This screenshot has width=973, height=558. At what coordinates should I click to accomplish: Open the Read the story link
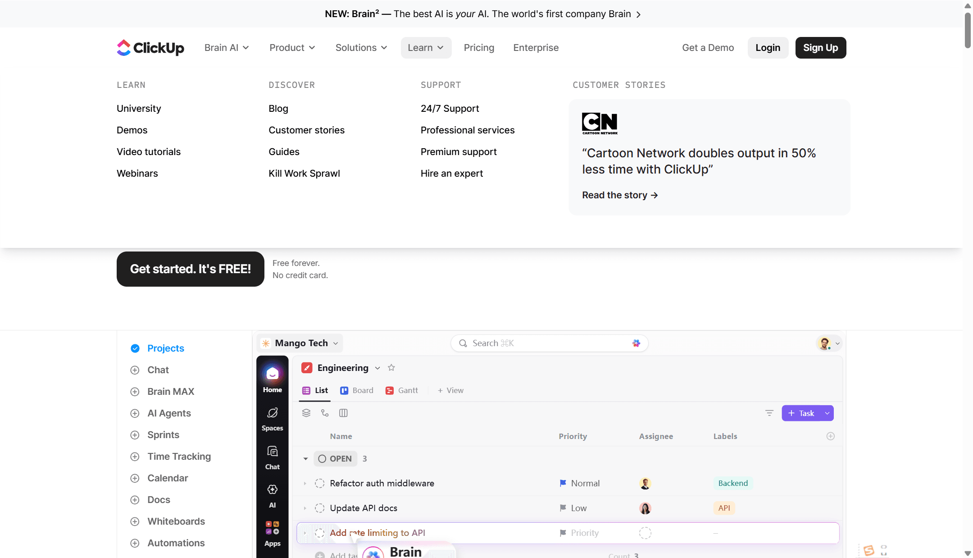[x=620, y=195]
